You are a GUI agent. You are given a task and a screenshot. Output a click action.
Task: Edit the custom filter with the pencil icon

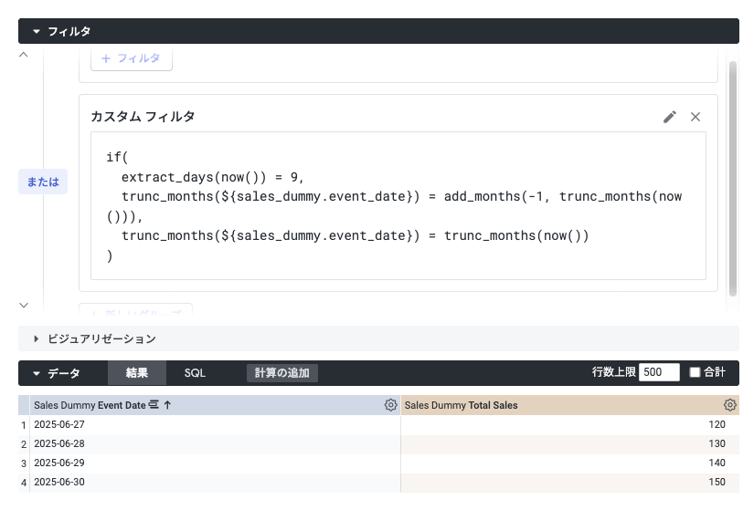coord(670,117)
